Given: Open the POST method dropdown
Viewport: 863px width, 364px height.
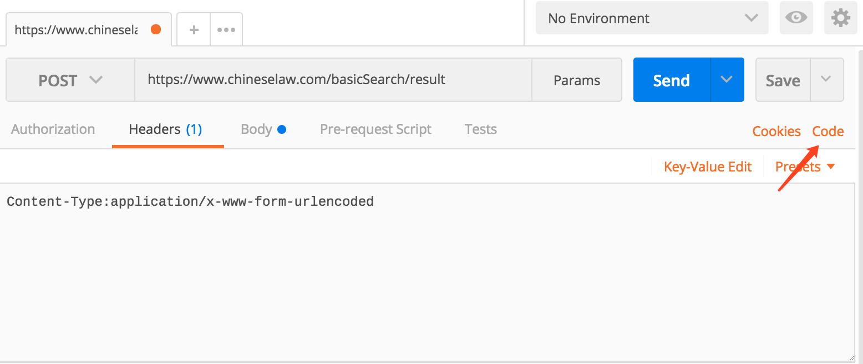Looking at the screenshot, I should tap(70, 80).
